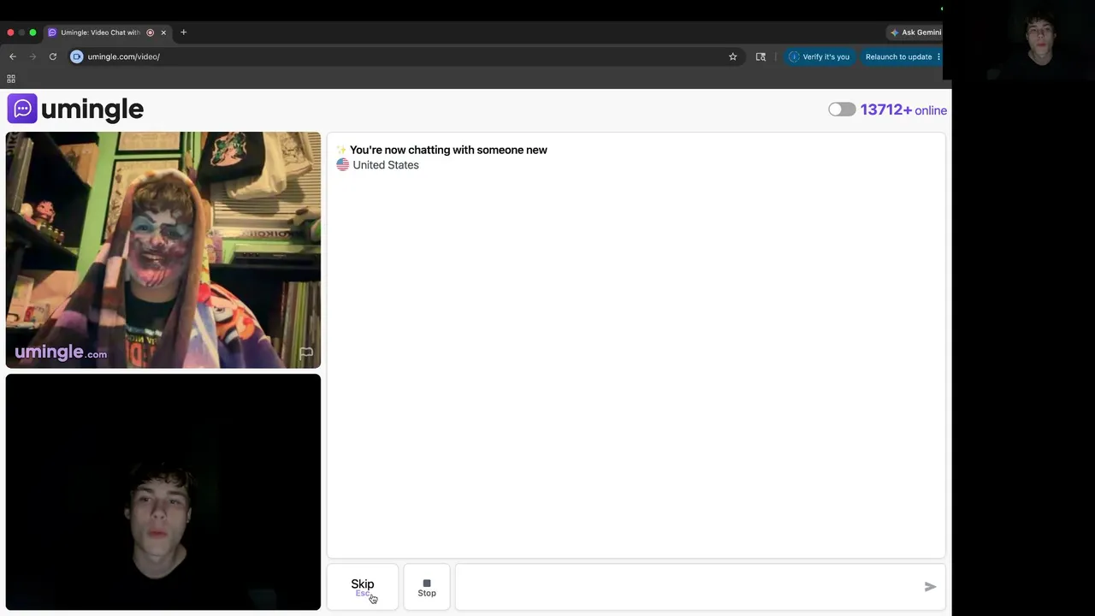Open Ask Gemini
This screenshot has height=616, width=1095.
[915, 33]
